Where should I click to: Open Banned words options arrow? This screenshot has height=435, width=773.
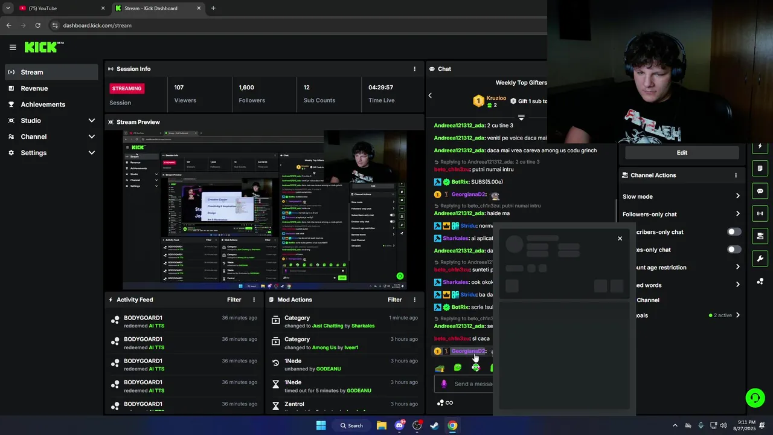click(737, 285)
